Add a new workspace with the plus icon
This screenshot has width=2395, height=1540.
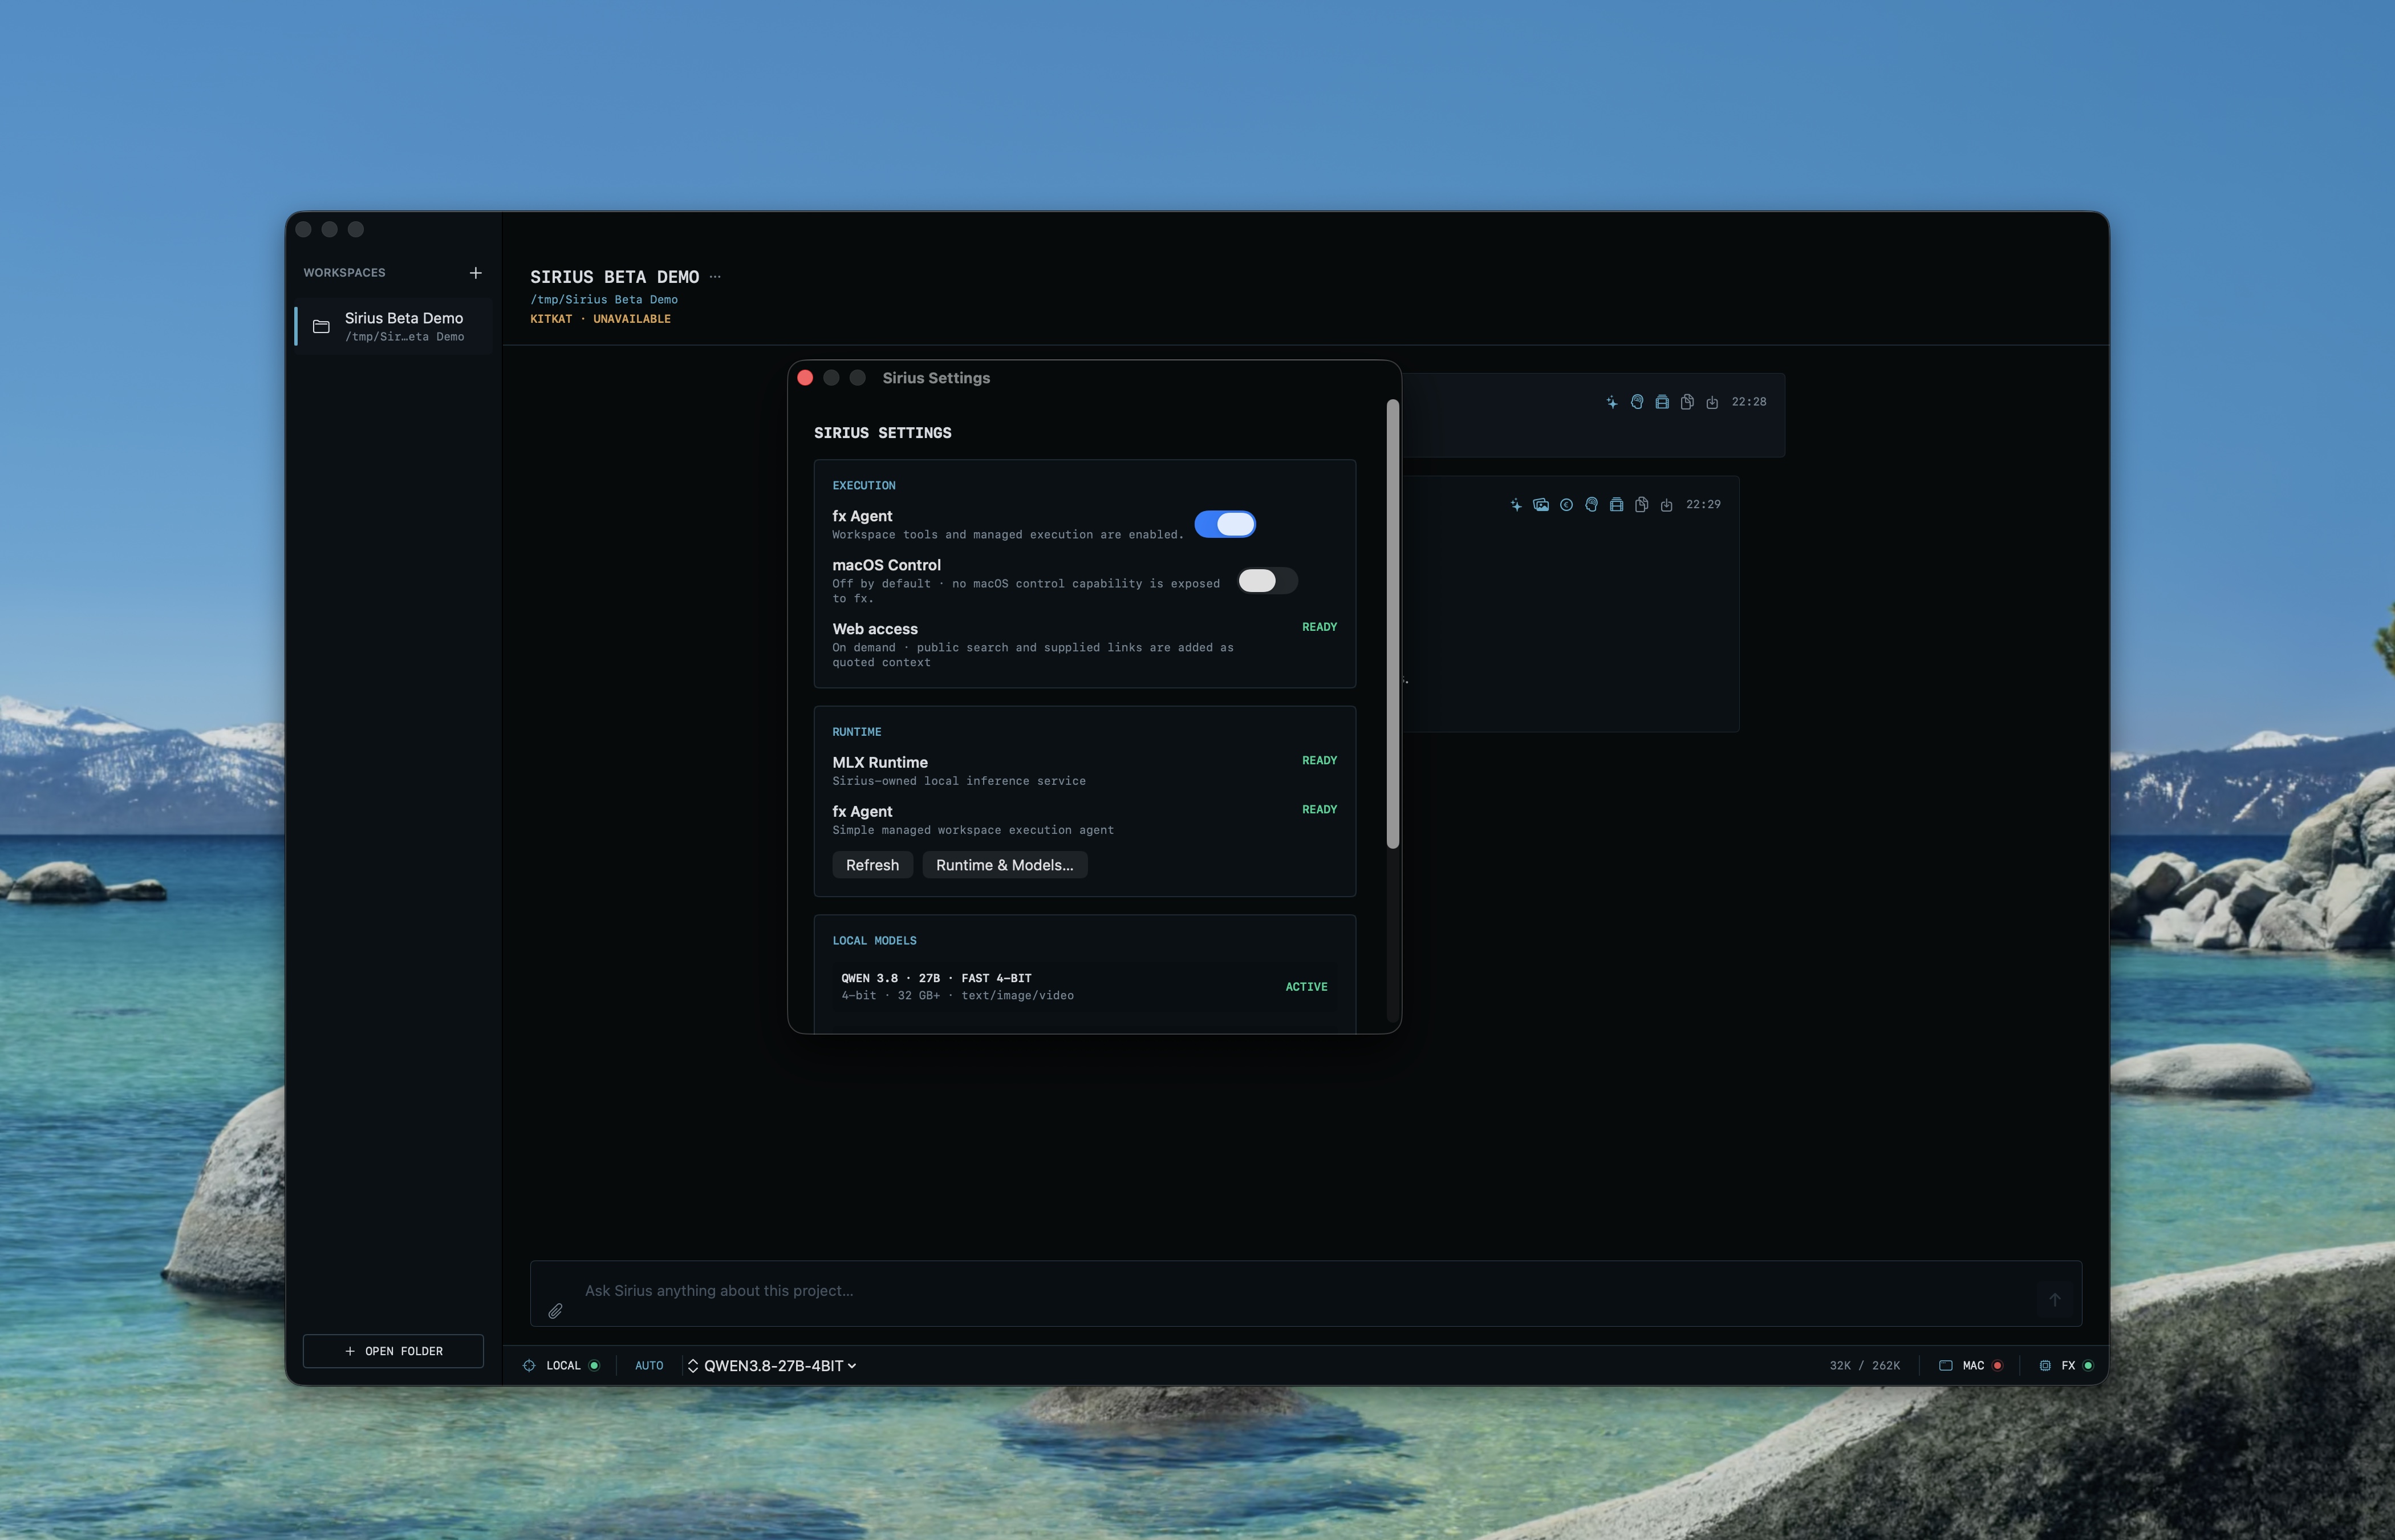coord(475,273)
